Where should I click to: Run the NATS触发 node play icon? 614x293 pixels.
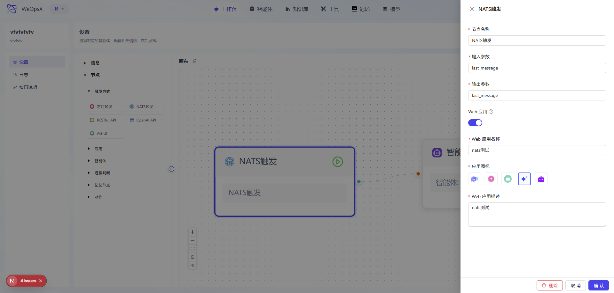coord(338,162)
